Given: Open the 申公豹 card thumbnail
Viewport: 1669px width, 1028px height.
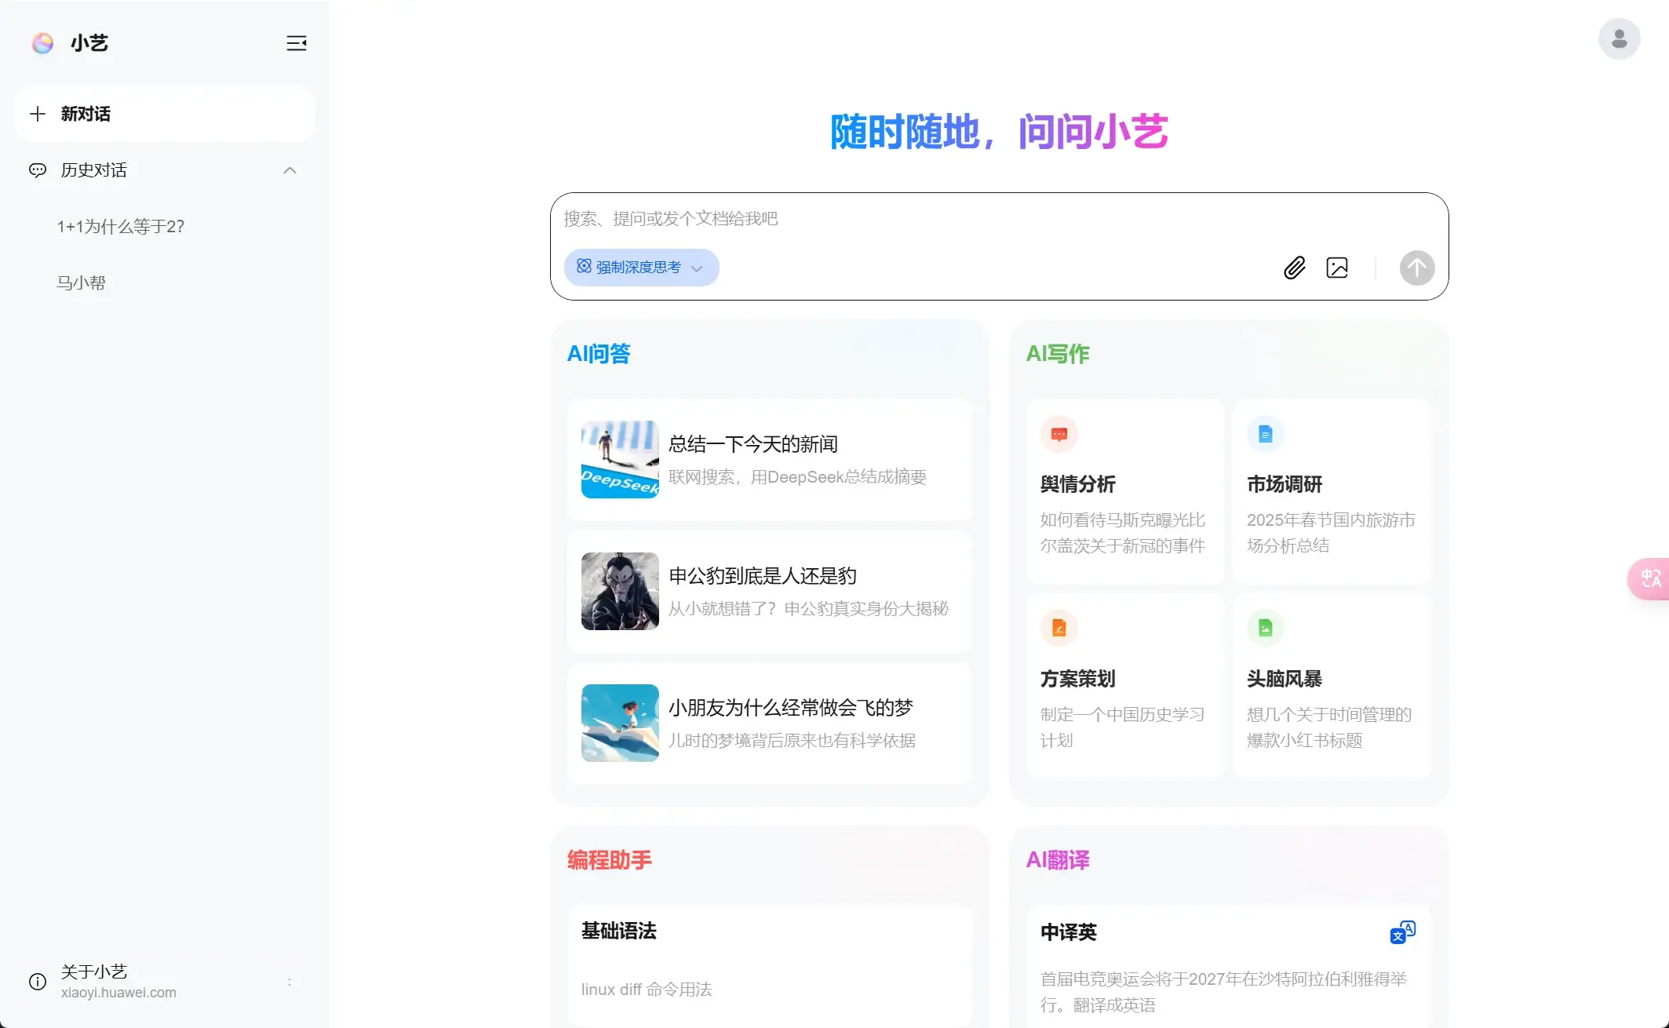Looking at the screenshot, I should tap(619, 591).
